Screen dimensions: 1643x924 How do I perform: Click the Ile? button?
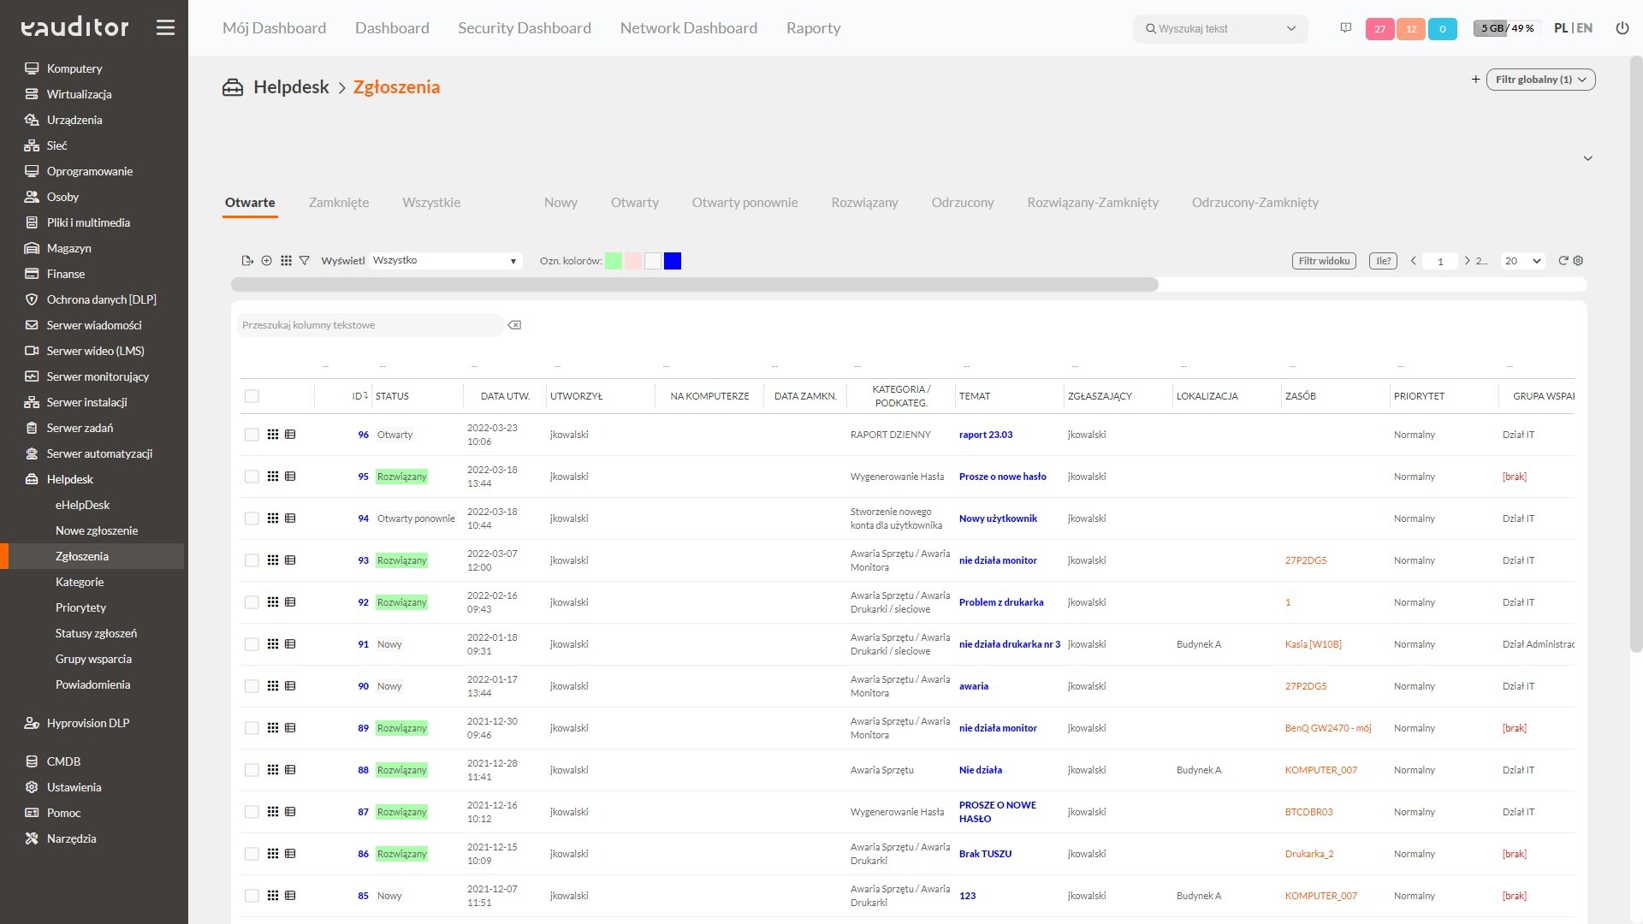tap(1384, 261)
